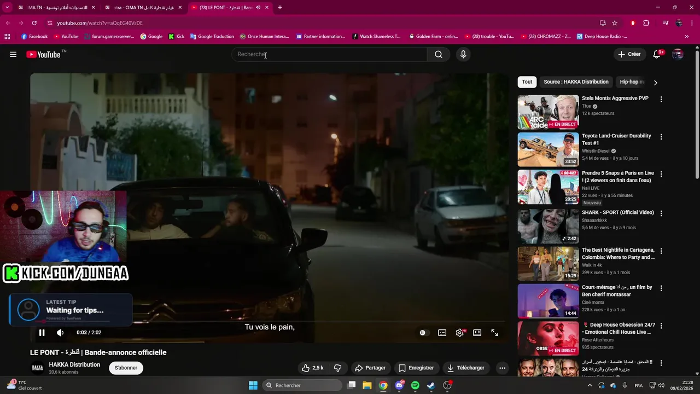Screen dimensions: 700x394
Task: Save video with Enregistrer button
Action: 416,368
